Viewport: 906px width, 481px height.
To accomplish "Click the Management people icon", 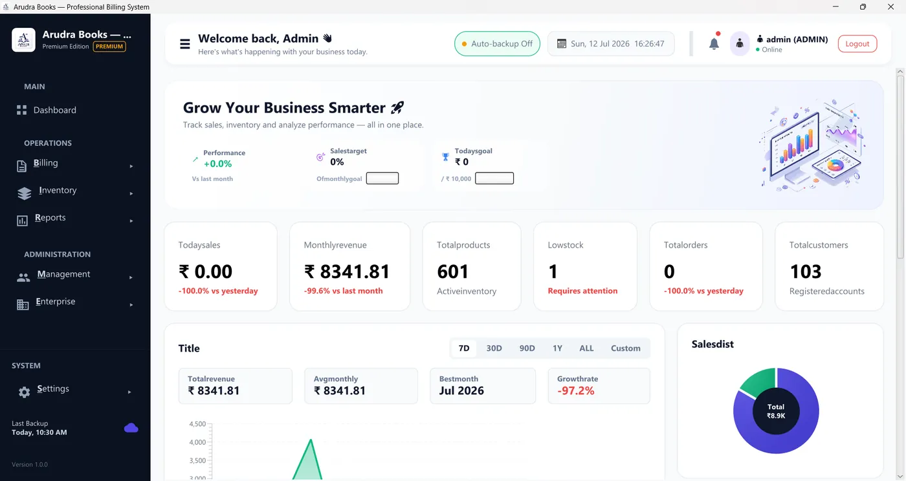I will [23, 278].
